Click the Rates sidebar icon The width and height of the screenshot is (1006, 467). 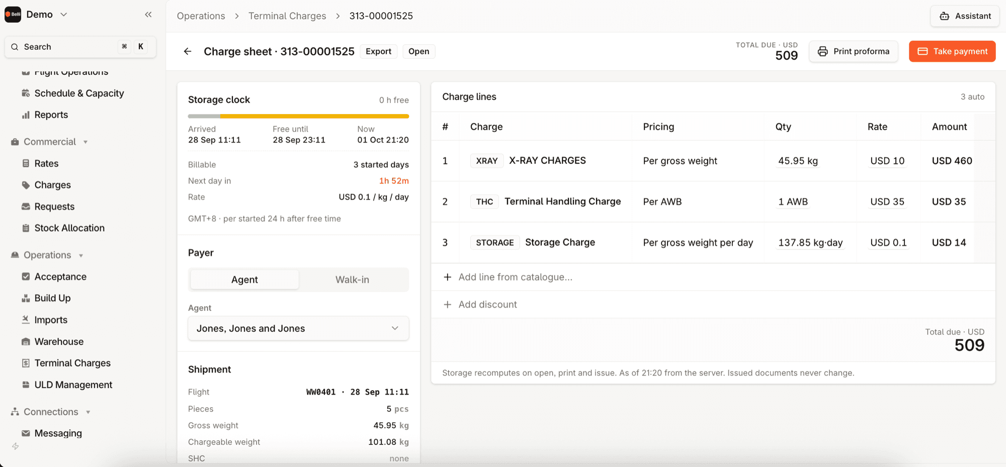click(26, 163)
